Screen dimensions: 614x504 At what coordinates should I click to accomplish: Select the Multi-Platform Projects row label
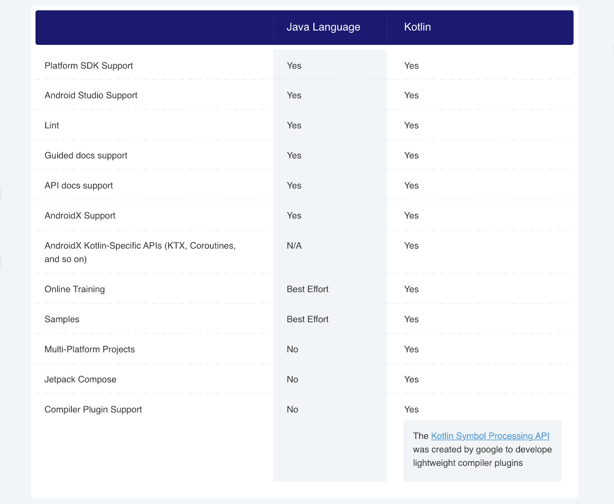point(89,349)
